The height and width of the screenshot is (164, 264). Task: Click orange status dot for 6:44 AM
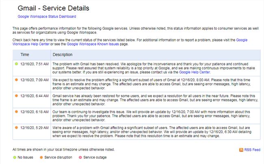16,96
